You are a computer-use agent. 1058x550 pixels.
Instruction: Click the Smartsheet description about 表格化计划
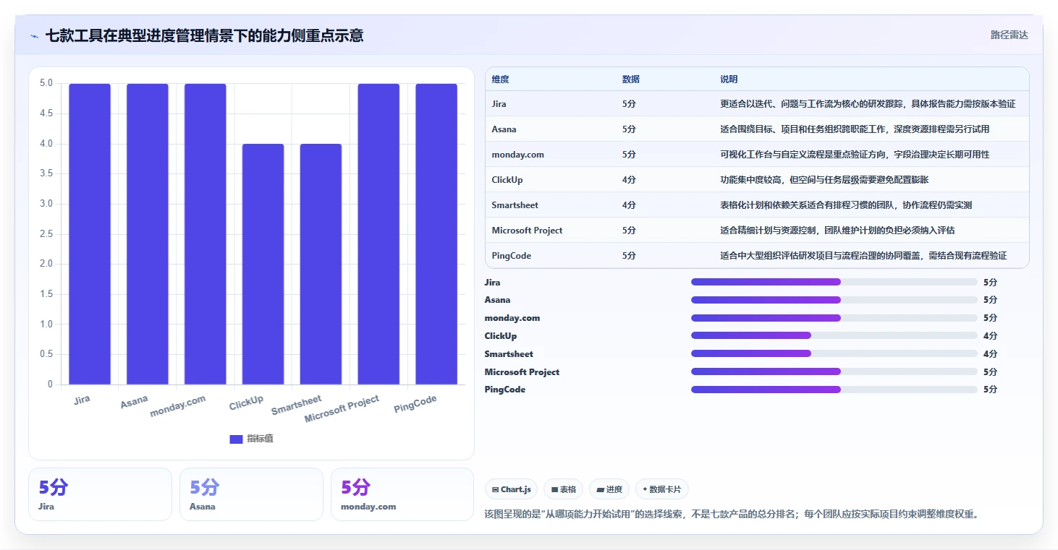click(x=846, y=205)
